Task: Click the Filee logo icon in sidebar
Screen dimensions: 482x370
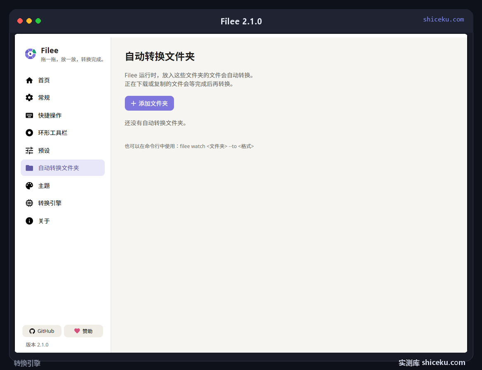Action: [x=31, y=54]
